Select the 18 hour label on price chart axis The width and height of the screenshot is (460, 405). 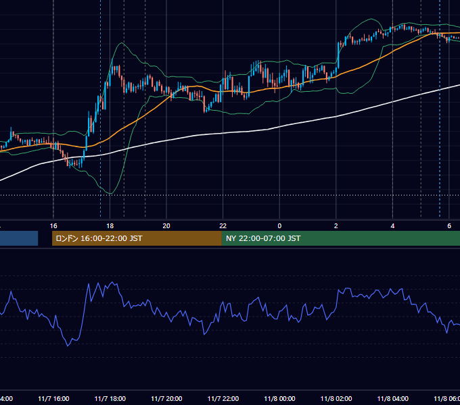[x=110, y=226]
